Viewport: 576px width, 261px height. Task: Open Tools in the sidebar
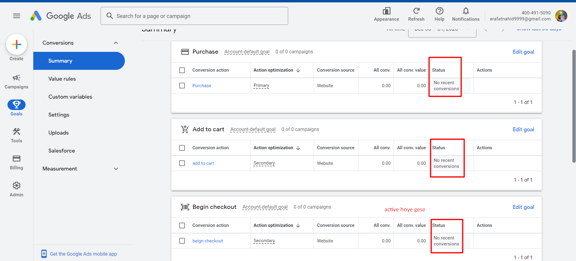pyautogui.click(x=17, y=135)
